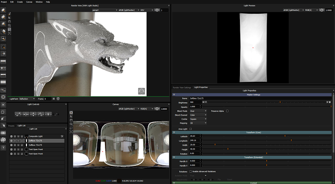Click the Width slider track
Image resolution: width=335 pixels, height=184 pixels.
267,145
